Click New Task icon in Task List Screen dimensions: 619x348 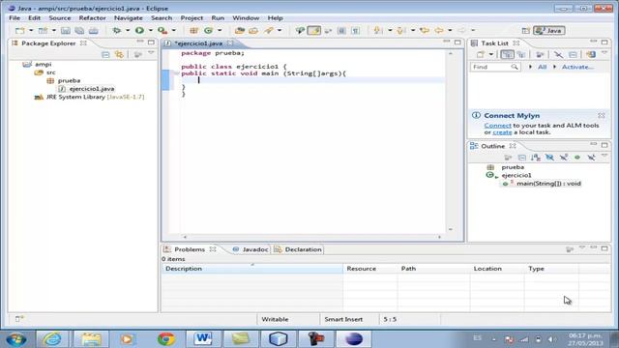tap(481, 54)
